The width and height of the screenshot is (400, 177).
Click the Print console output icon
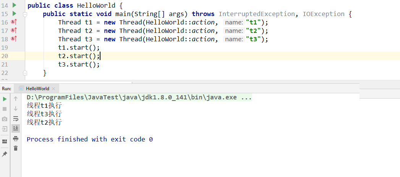(16, 138)
